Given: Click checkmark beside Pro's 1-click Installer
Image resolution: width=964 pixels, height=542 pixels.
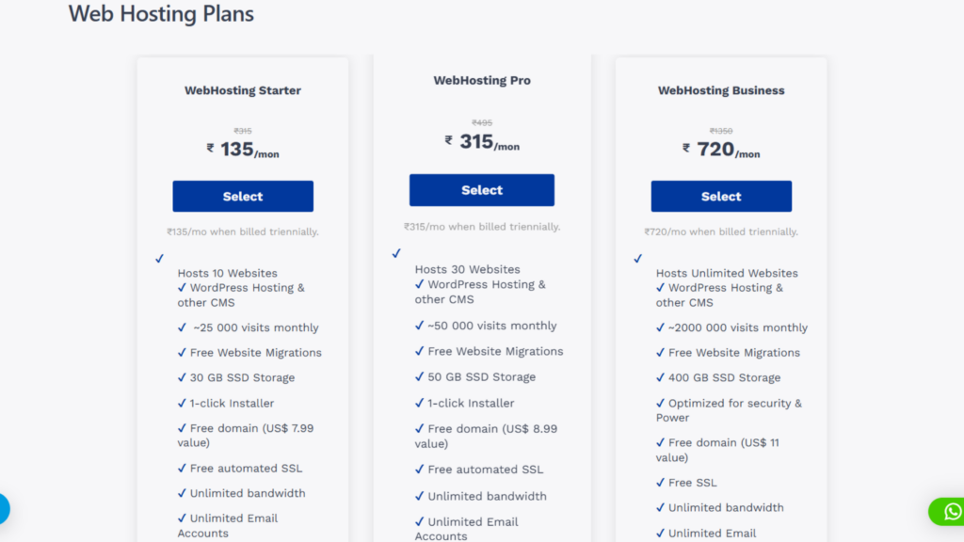Looking at the screenshot, I should 420,403.
